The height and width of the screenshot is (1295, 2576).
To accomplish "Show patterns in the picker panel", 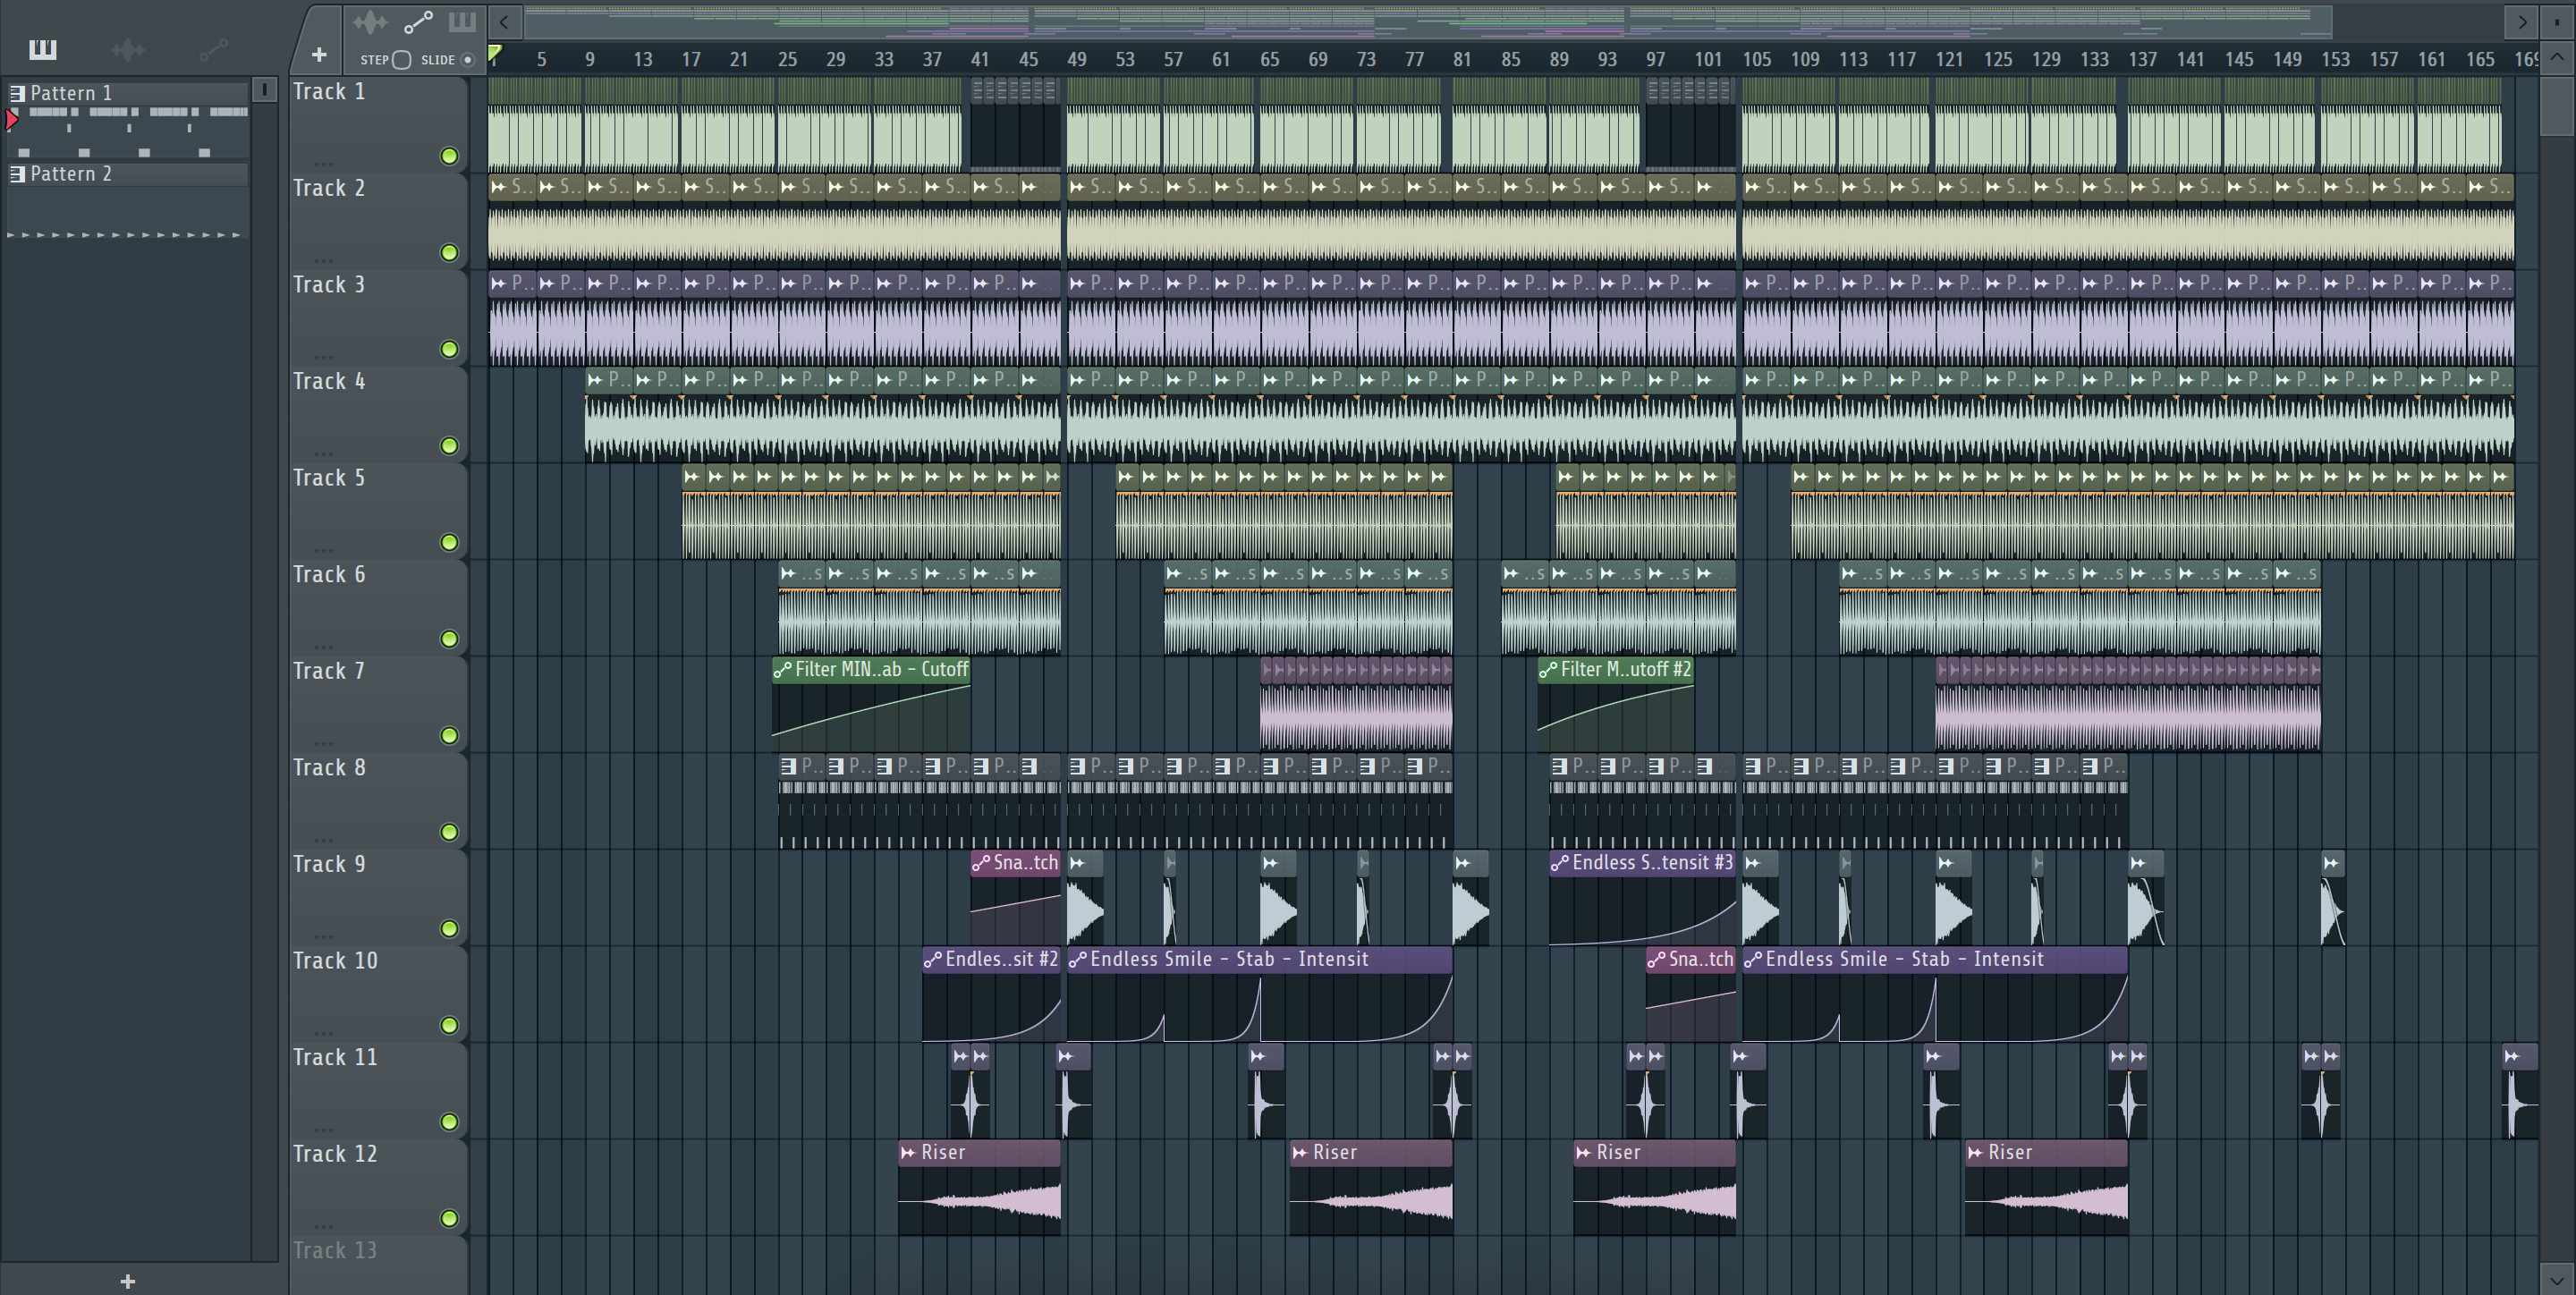I will (42, 49).
